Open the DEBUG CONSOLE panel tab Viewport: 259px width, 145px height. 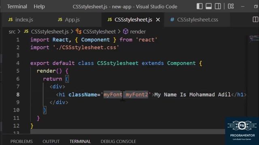click(118, 141)
